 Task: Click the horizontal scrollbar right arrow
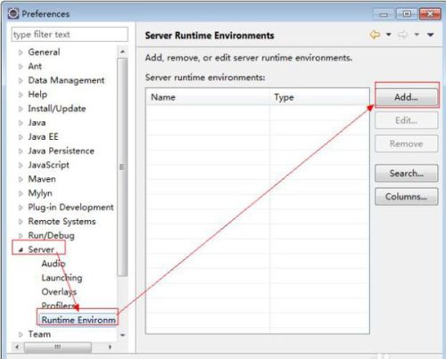pyautogui.click(x=110, y=347)
